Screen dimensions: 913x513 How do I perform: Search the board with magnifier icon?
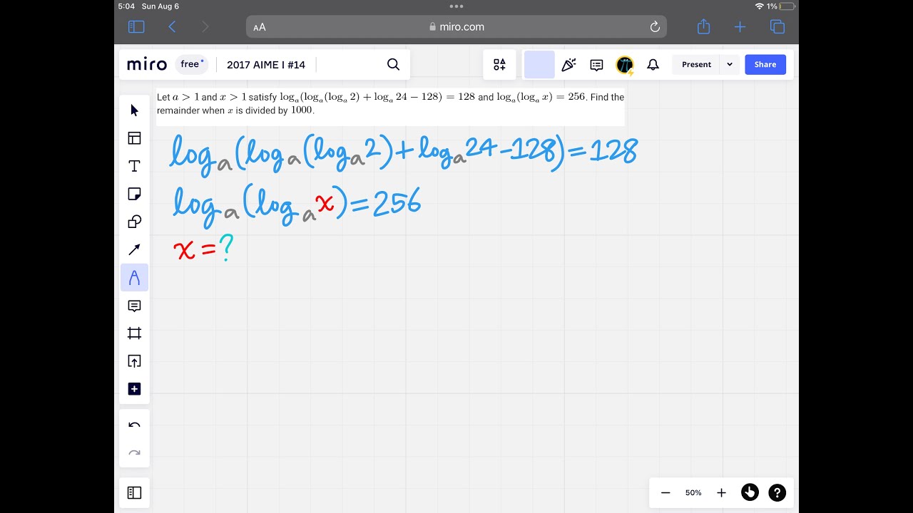[393, 64]
